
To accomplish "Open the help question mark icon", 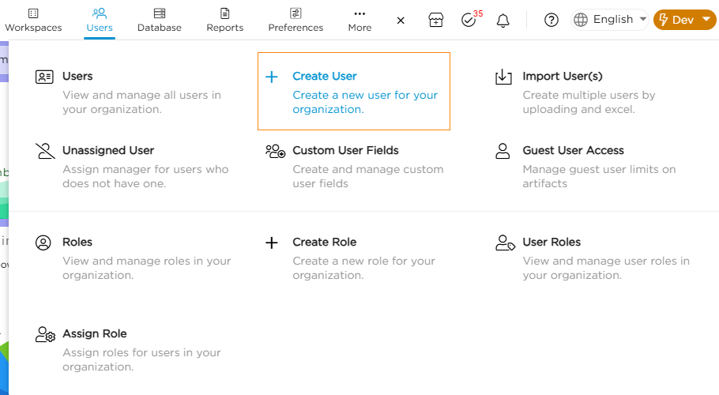I will point(551,20).
